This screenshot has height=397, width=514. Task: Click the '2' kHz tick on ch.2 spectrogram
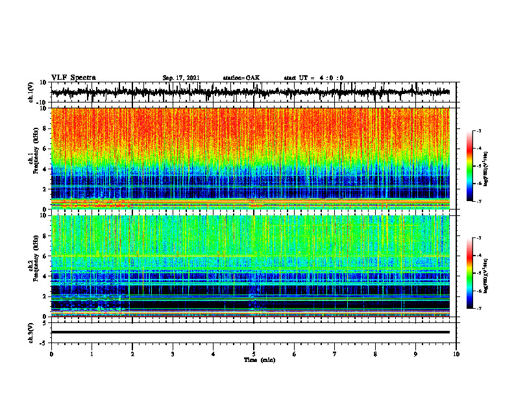[45, 296]
